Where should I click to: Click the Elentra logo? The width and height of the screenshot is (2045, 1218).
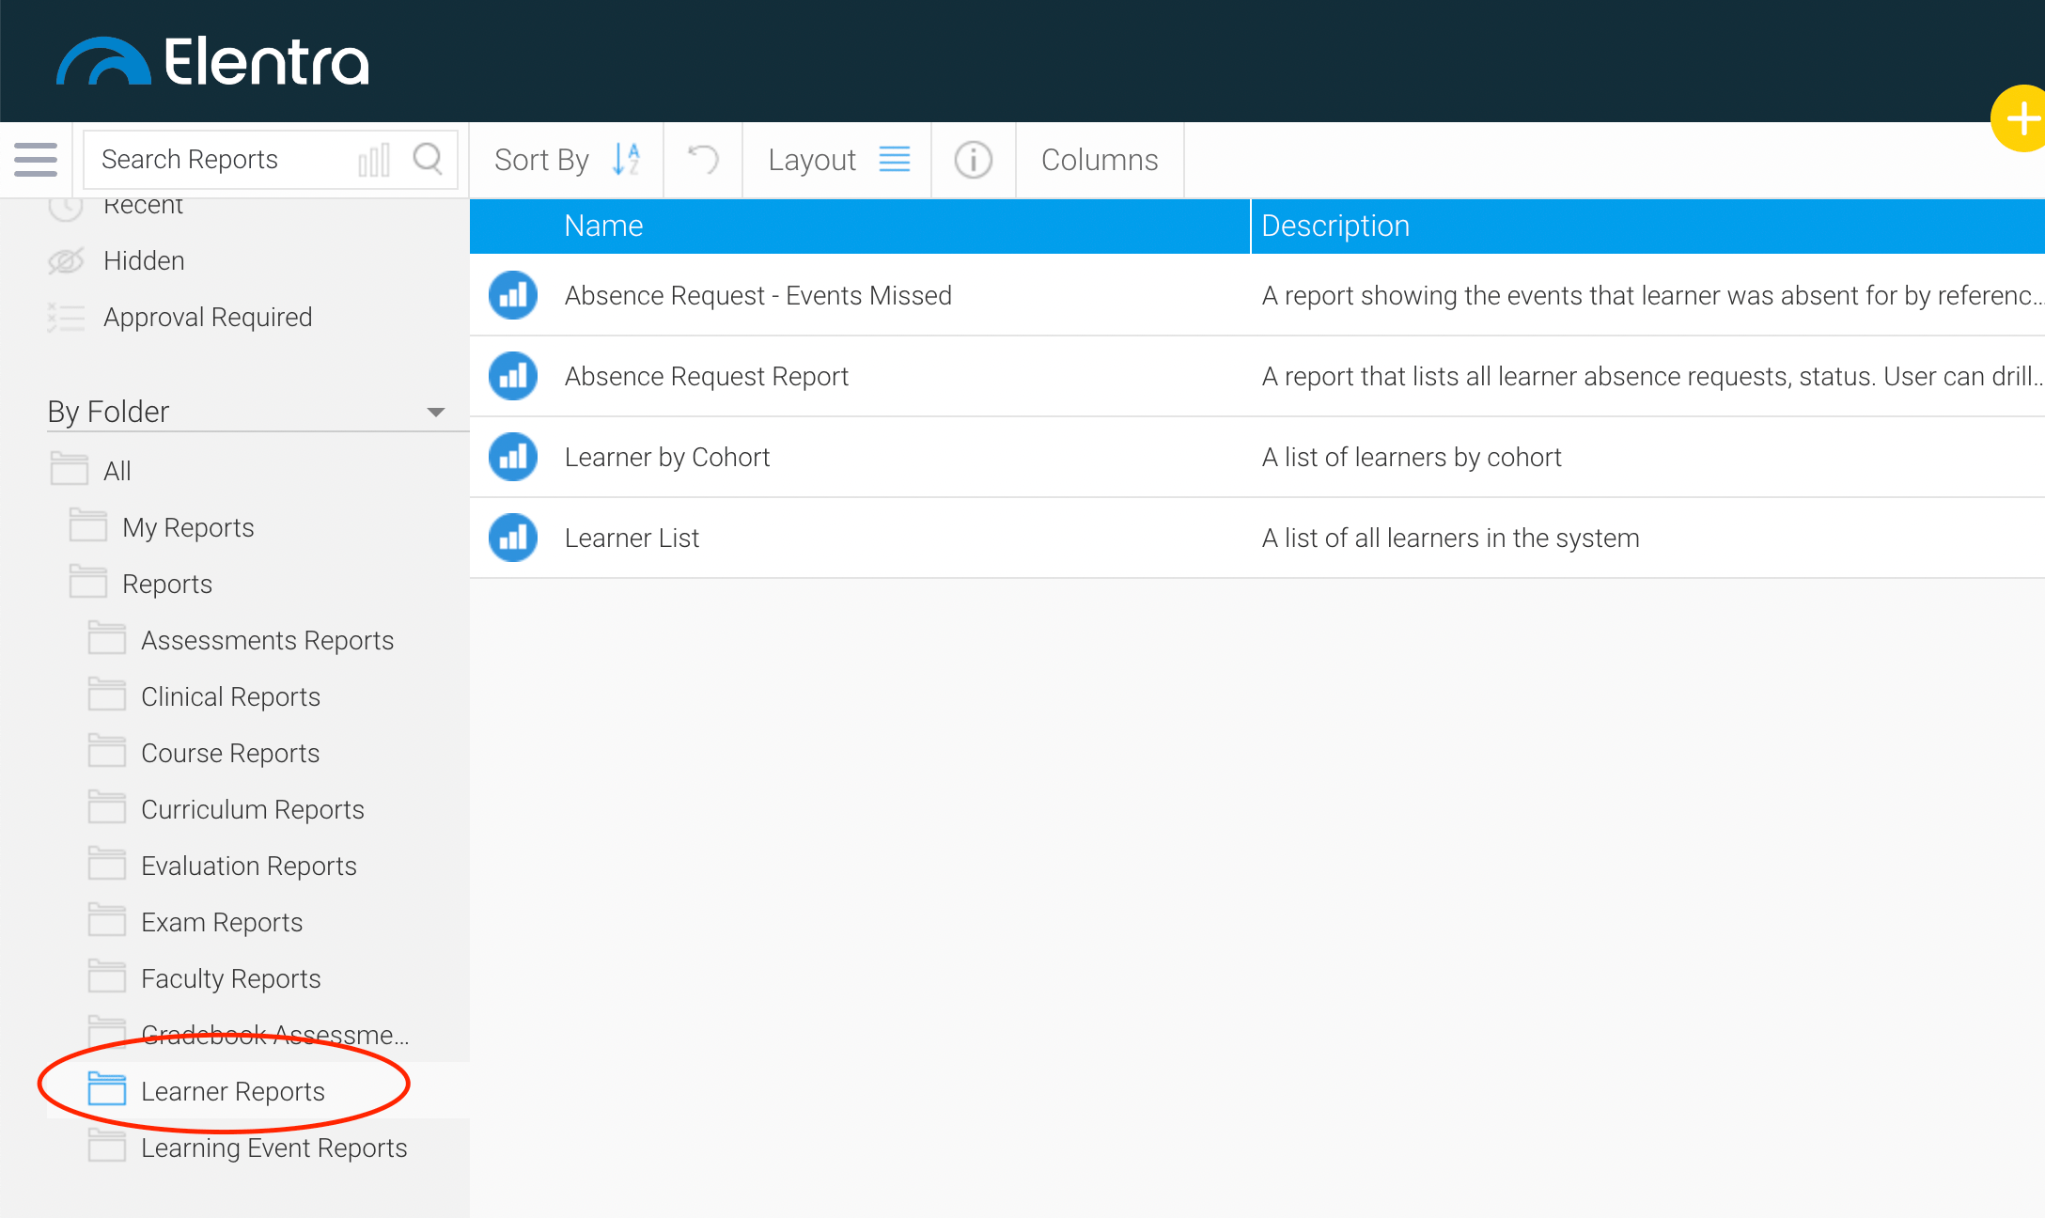[x=213, y=61]
